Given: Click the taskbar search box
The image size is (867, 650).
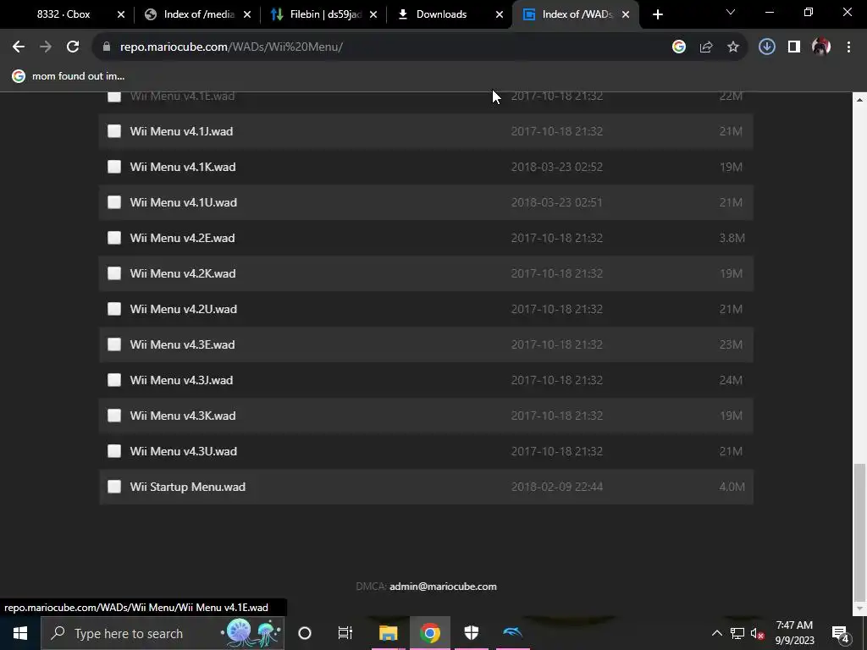Looking at the screenshot, I should tap(163, 633).
